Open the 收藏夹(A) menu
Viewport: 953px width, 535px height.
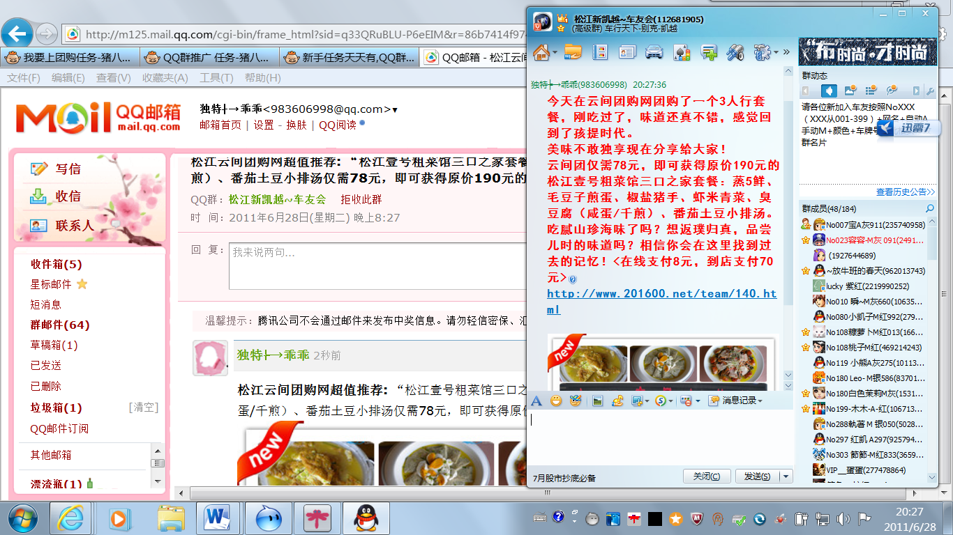tap(165, 78)
